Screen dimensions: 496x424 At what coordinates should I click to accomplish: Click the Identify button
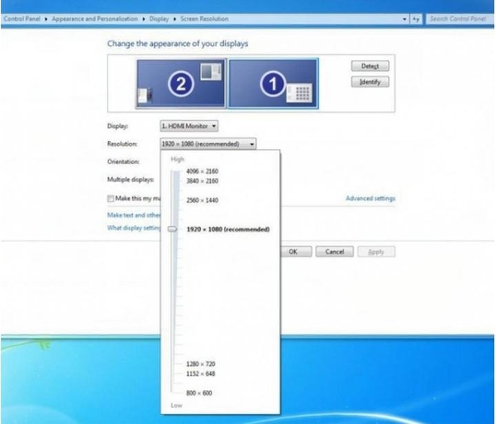pos(370,82)
